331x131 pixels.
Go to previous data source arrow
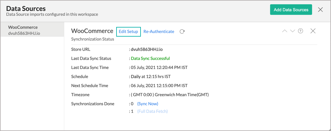coord(285,31)
